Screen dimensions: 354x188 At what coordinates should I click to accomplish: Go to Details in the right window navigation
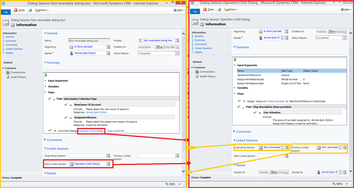coord(198,52)
